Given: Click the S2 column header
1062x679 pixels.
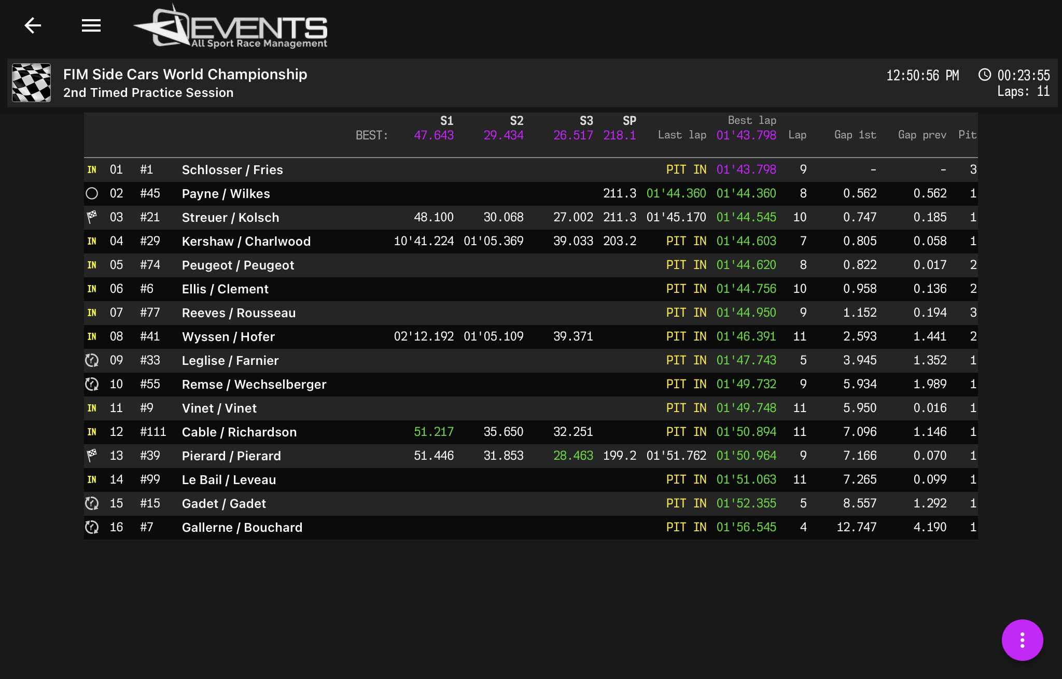Looking at the screenshot, I should point(516,121).
